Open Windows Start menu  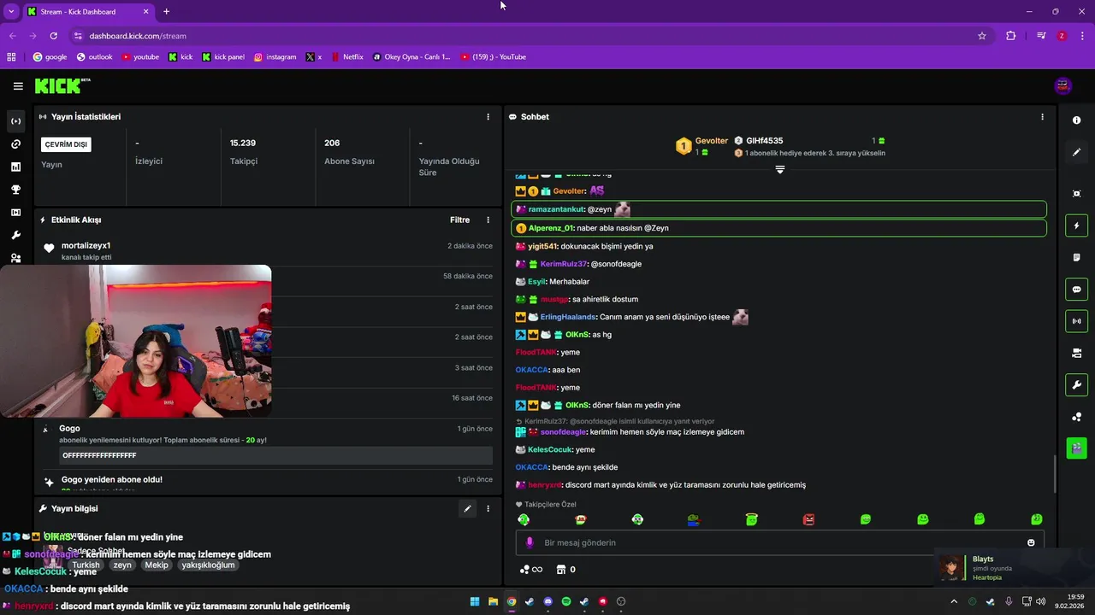pos(475,601)
